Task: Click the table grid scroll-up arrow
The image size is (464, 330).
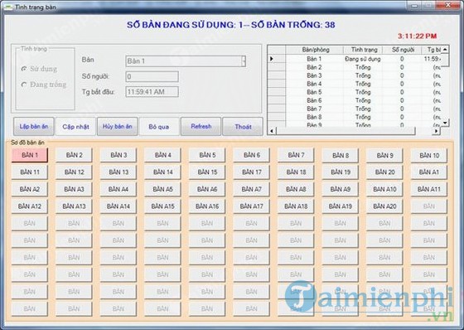Action: (x=445, y=49)
